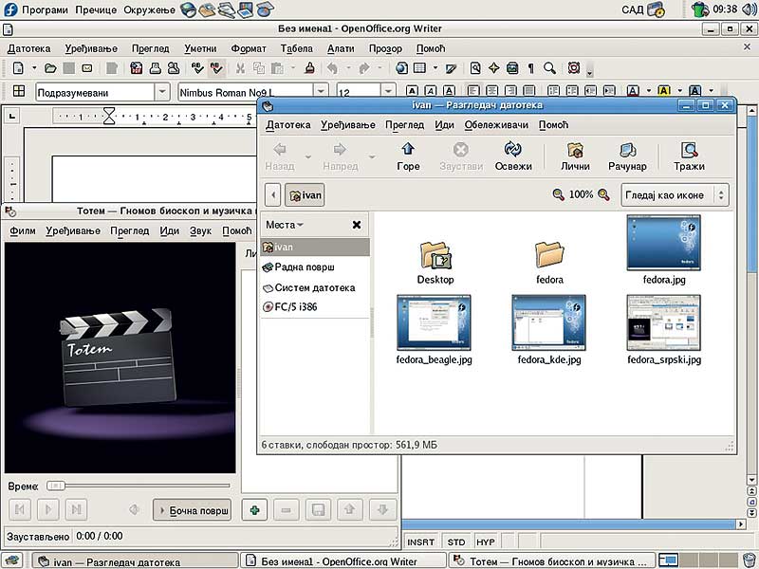This screenshot has height=569, width=759.
Task: Open New document dropdown arrow in Writer
Action: (x=34, y=68)
